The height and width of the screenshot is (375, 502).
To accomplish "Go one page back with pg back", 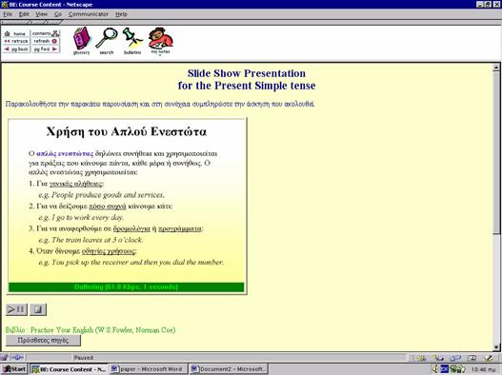I will pyautogui.click(x=16, y=49).
